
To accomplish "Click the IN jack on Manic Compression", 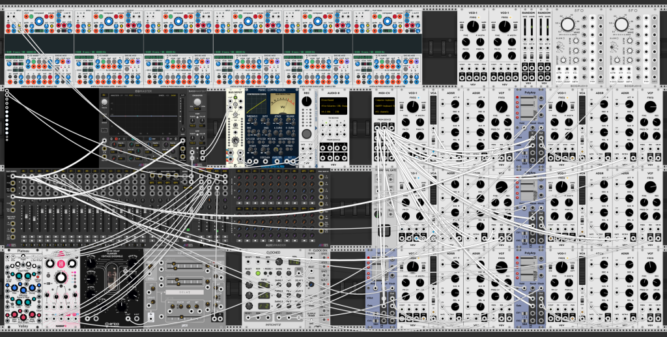I will (249, 161).
